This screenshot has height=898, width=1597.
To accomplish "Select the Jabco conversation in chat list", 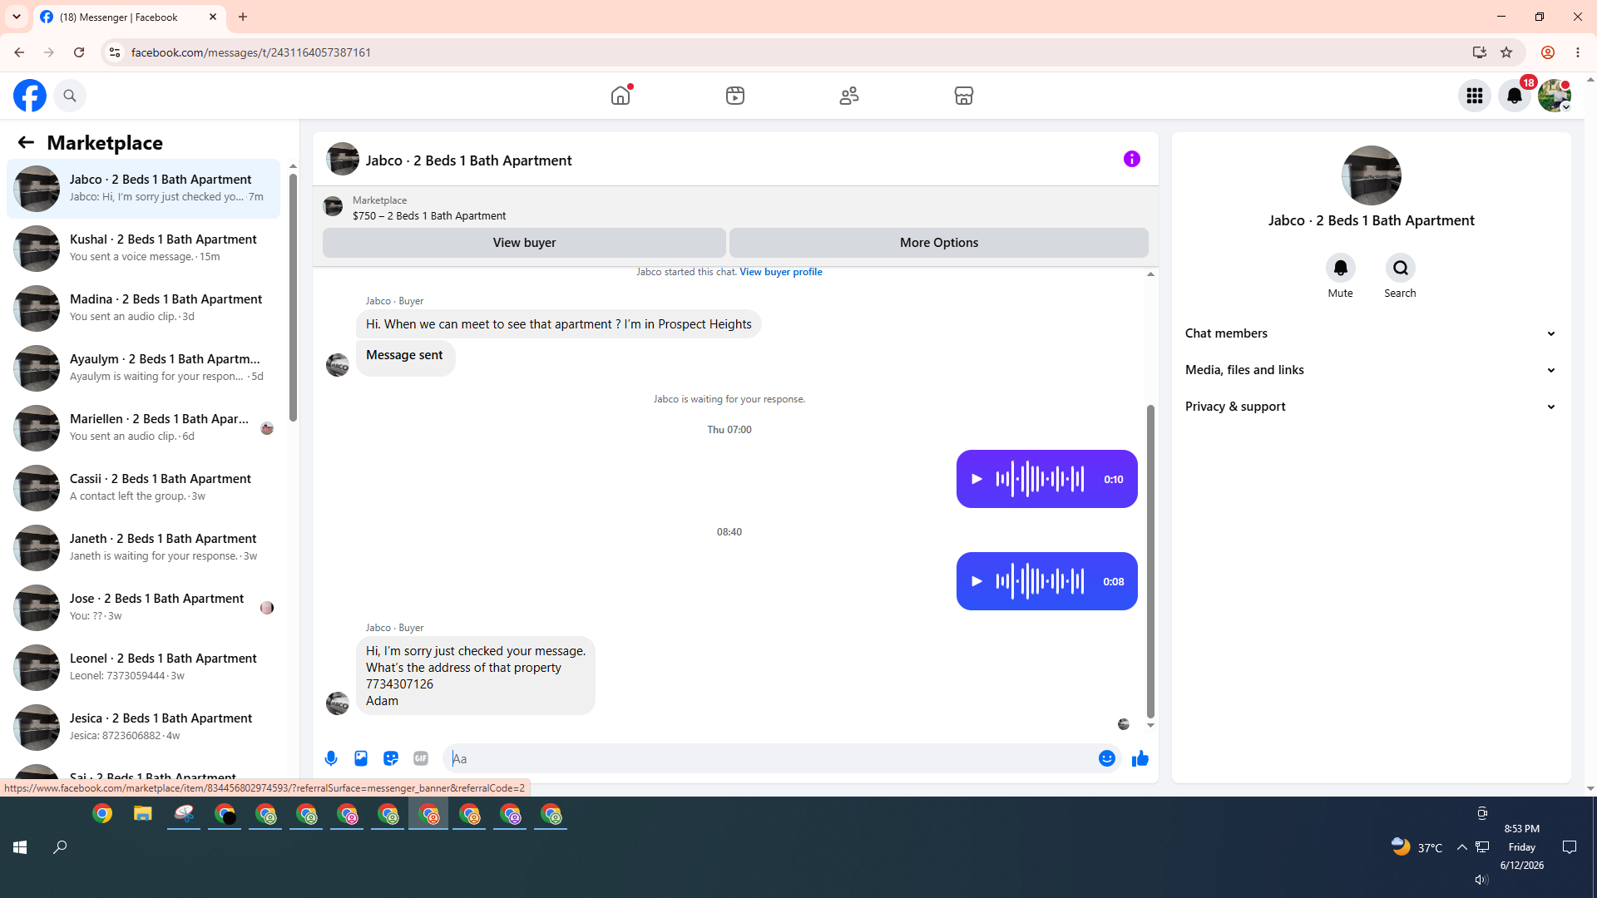I will [x=143, y=189].
